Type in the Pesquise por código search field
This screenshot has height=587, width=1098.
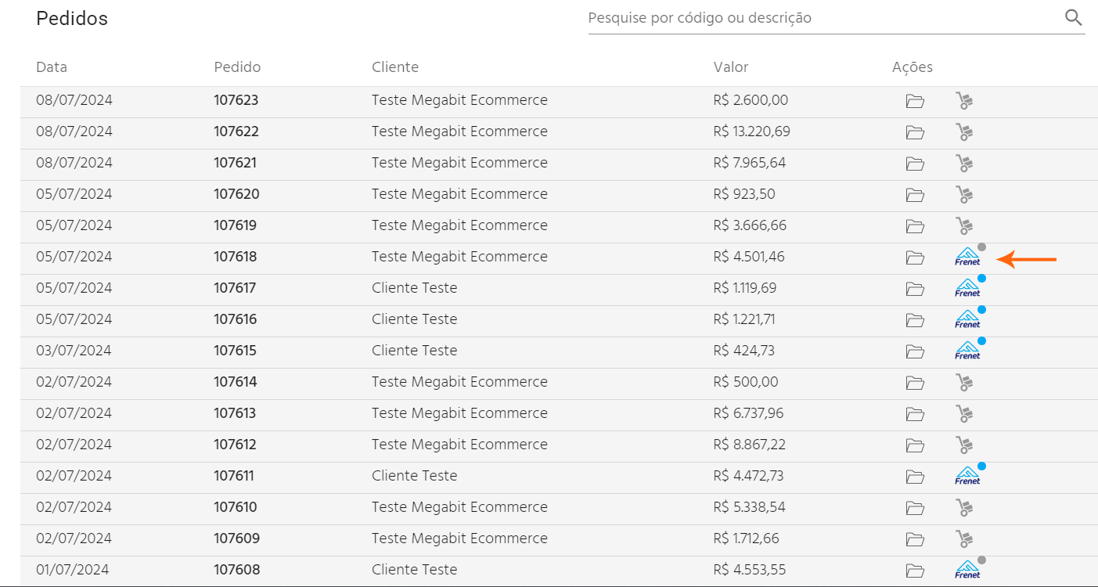pyautogui.click(x=822, y=18)
